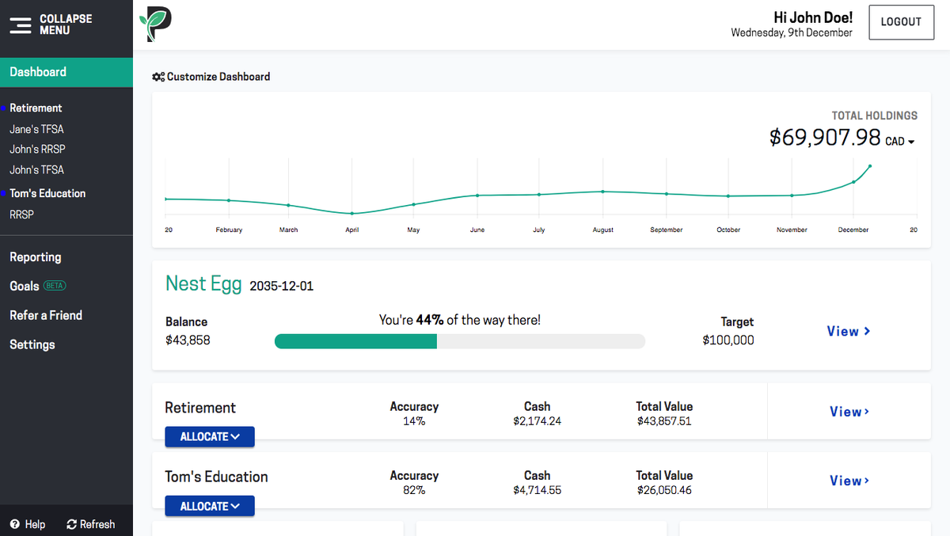
Task: Click the 2035-12-01 goal date
Action: coord(281,286)
